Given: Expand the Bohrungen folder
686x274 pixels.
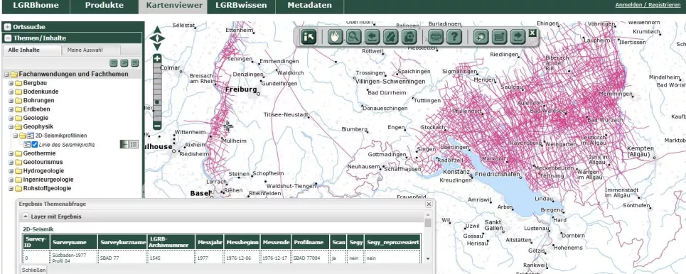Looking at the screenshot, I should [11, 101].
